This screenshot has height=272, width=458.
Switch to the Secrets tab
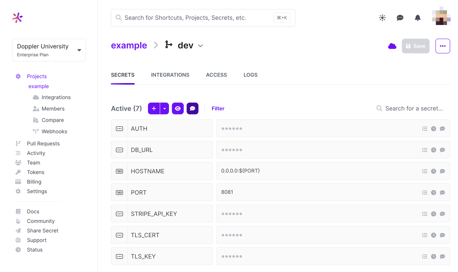tap(123, 75)
